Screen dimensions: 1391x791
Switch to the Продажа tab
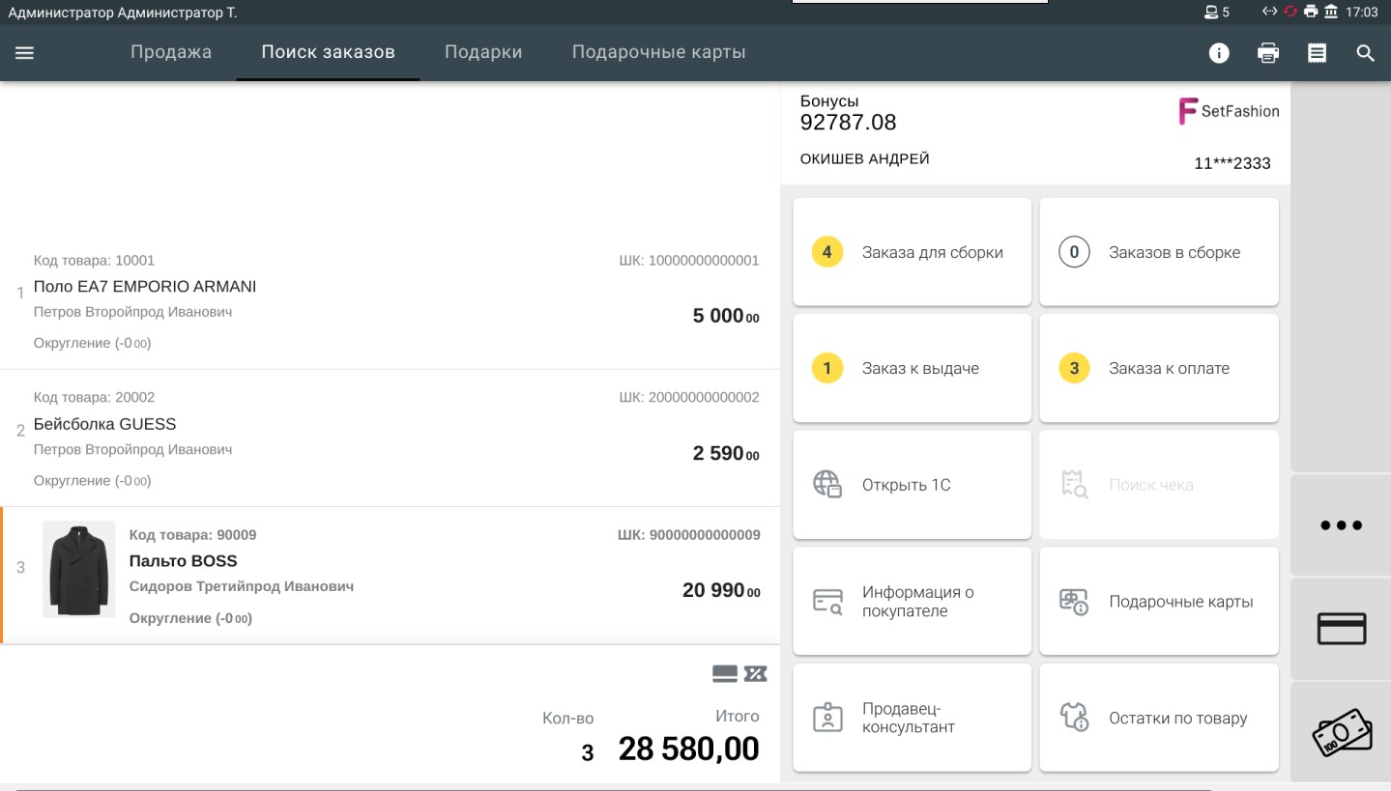point(171,52)
